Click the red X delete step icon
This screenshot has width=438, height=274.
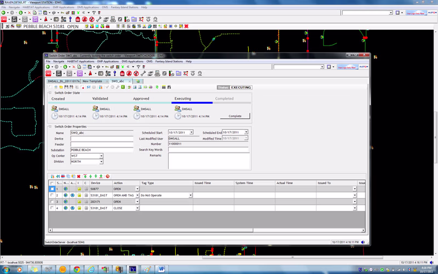coord(79,176)
